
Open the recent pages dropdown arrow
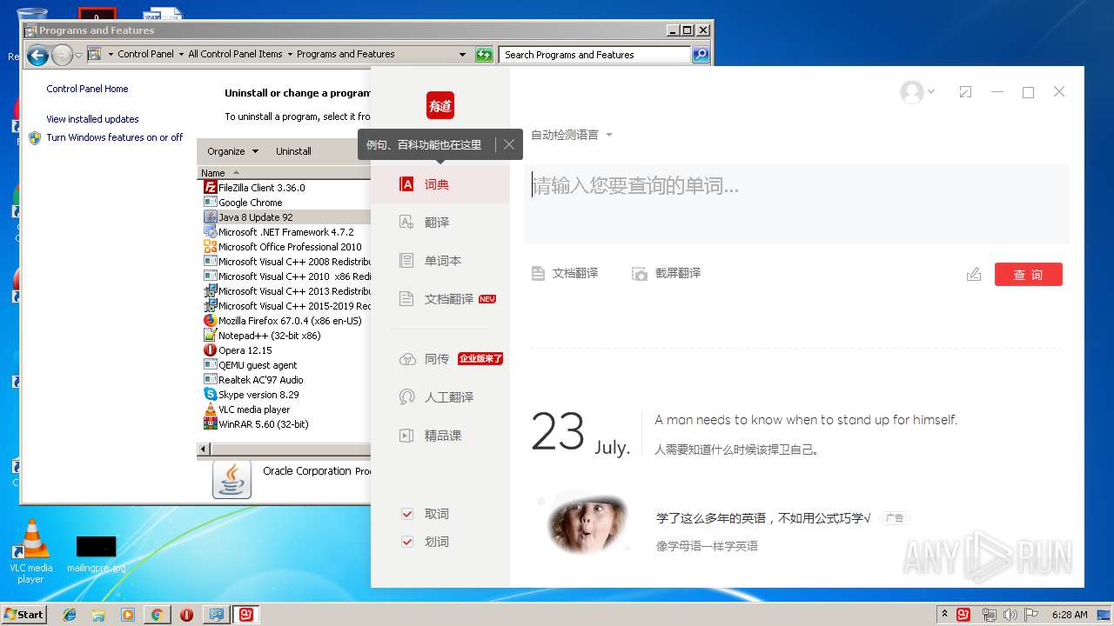[78, 56]
